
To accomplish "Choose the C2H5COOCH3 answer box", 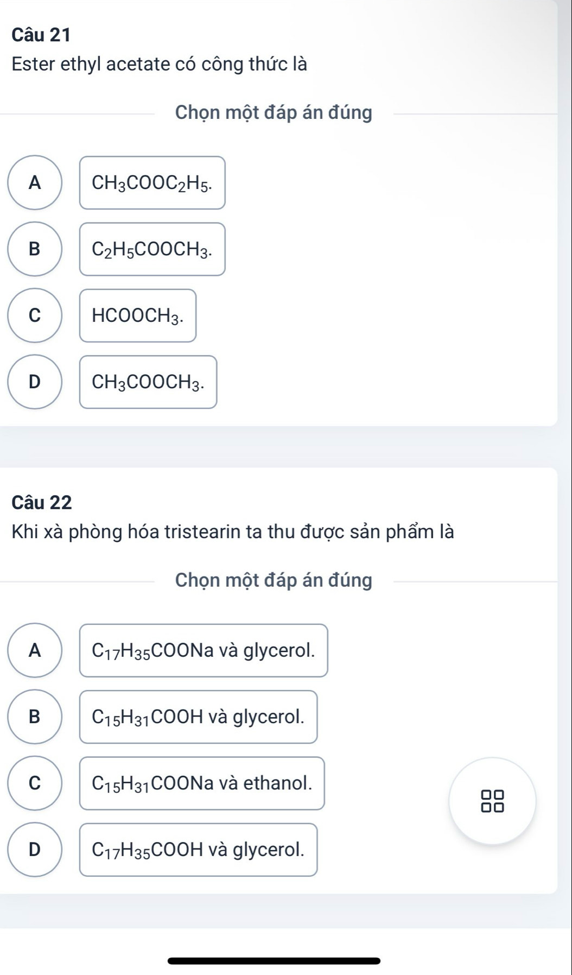I will click(x=152, y=249).
